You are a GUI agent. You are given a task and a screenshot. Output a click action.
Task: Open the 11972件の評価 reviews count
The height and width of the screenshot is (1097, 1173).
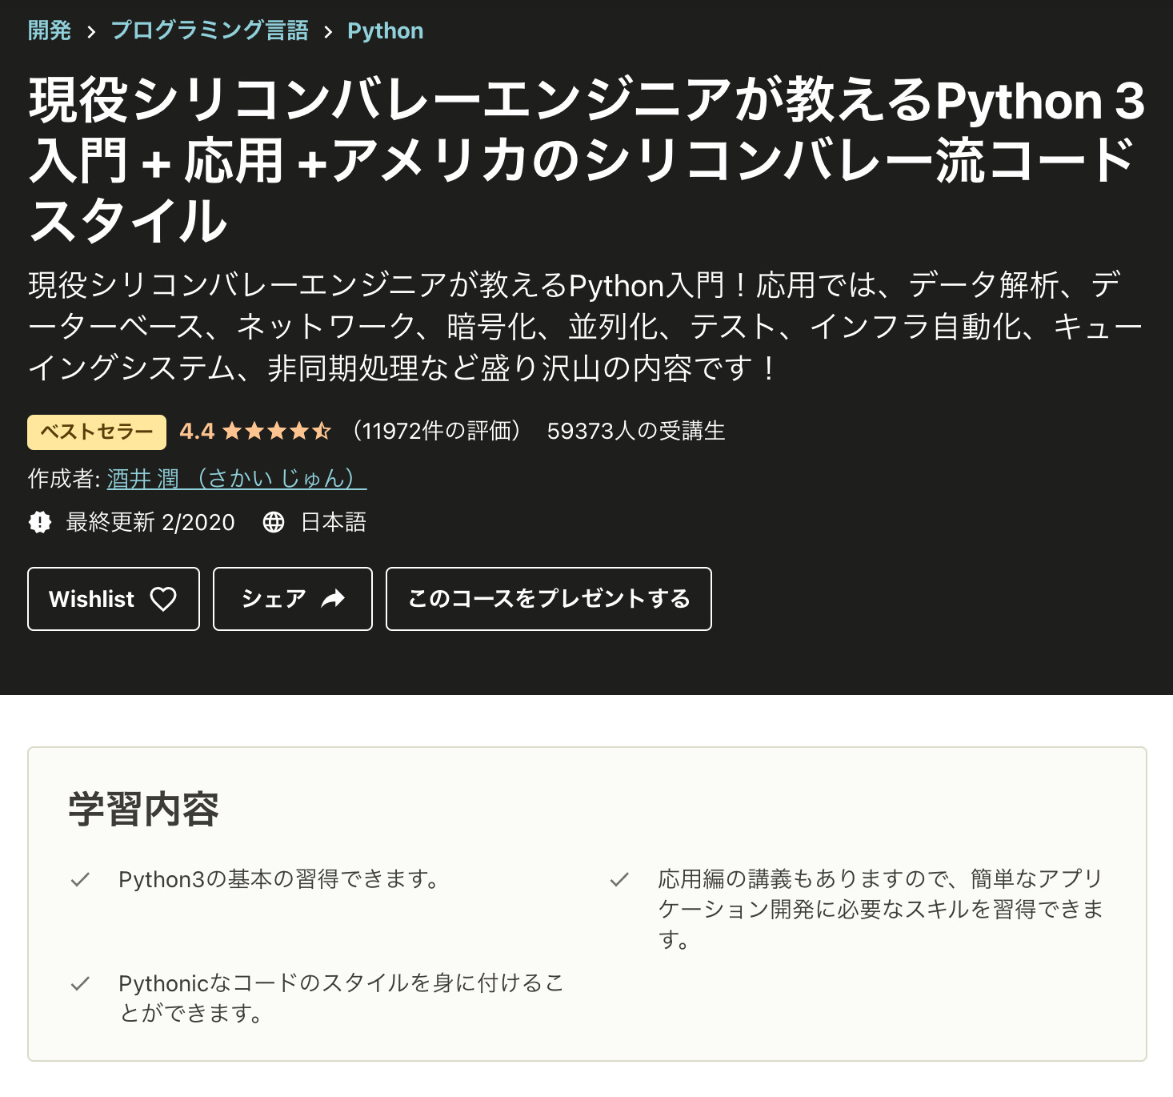437,432
